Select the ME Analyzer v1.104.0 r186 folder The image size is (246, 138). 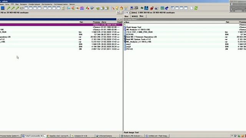click(x=138, y=30)
